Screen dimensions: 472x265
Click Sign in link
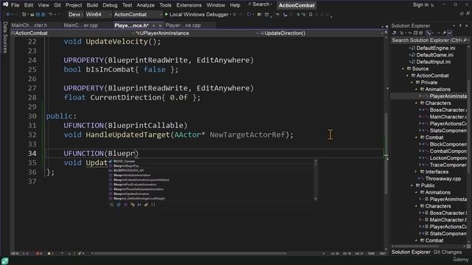coord(420,5)
